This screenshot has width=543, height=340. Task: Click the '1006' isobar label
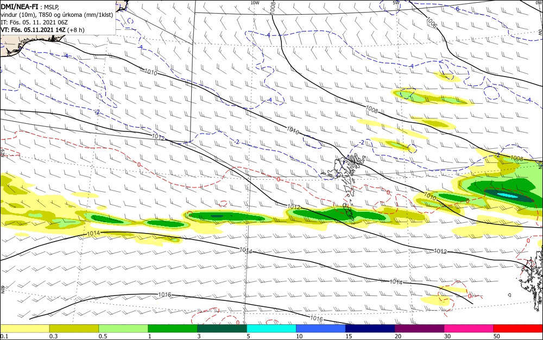point(432,22)
